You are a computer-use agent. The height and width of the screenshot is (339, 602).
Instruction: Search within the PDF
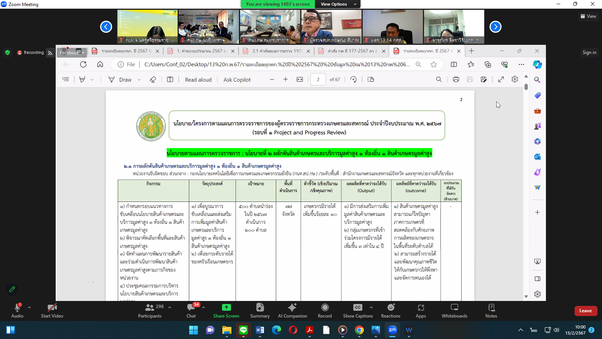tap(439, 79)
